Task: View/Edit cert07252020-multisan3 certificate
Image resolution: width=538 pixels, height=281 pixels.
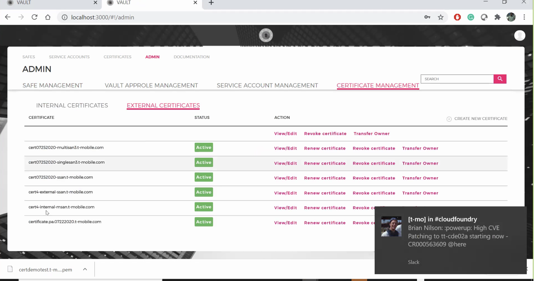Action: tap(285, 148)
